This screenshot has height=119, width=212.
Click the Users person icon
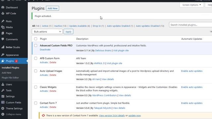[3, 85]
